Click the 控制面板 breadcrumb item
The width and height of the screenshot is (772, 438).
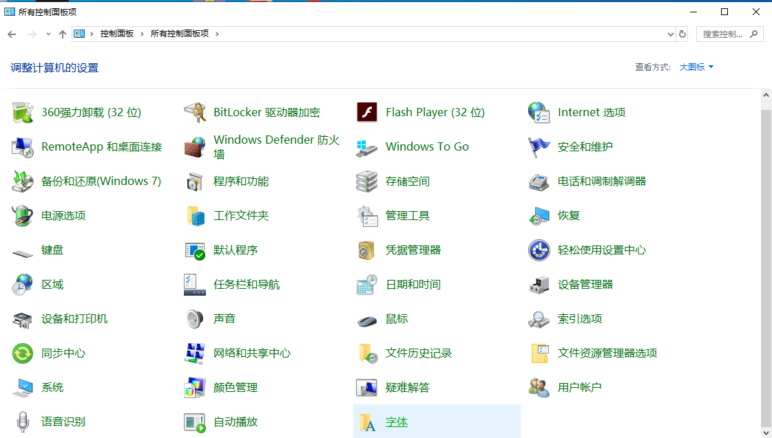(x=116, y=34)
